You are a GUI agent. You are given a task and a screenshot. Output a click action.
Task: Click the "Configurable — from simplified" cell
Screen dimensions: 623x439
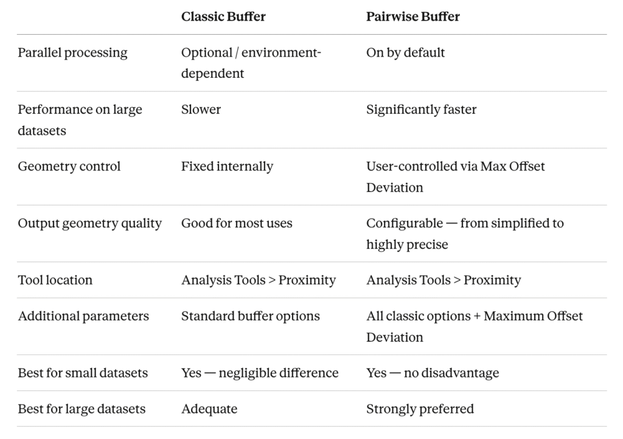click(x=465, y=223)
